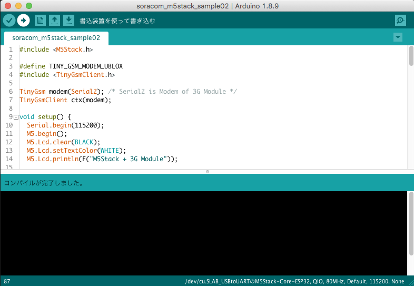Click the Verify checkmark button
This screenshot has height=286, width=414.
click(x=9, y=21)
